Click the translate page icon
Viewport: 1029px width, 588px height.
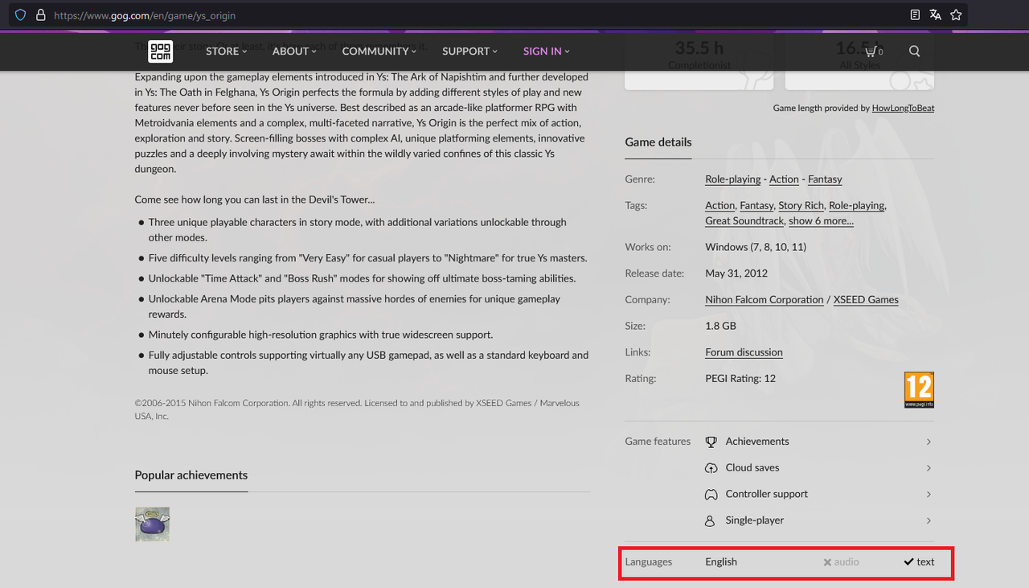click(935, 15)
